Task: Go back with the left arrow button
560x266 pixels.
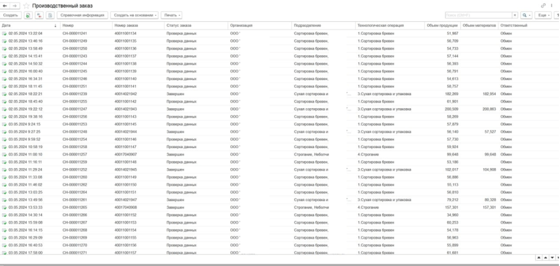Action: (5, 6)
